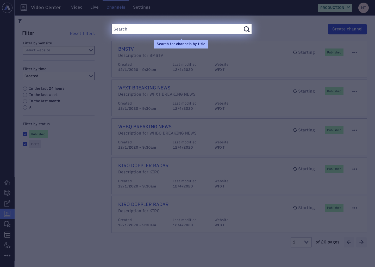The image size is (375, 267).
Task: Open the MT user avatar
Action: [364, 8]
